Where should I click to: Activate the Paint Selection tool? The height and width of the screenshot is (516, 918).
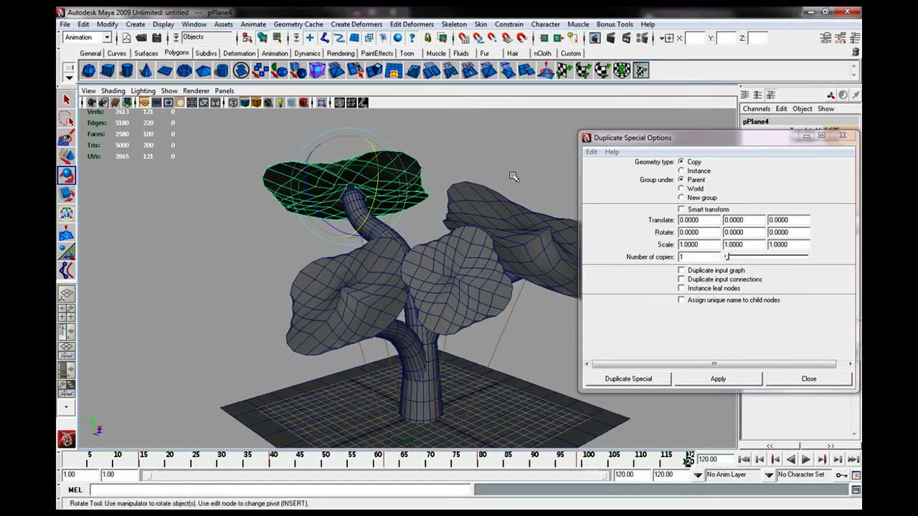coord(66,137)
